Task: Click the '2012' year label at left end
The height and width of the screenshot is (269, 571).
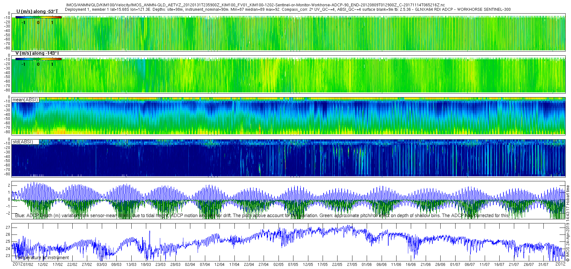Action: (17, 264)
